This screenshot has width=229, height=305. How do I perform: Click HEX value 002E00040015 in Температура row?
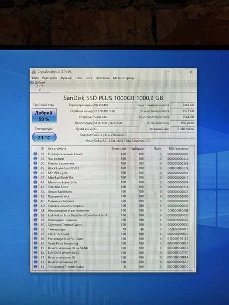[x=178, y=229]
